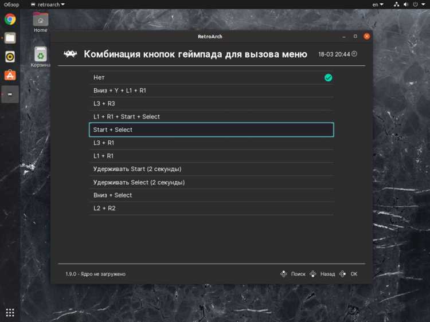Expand the en language dropdown
The image size is (430, 322).
click(x=378, y=5)
